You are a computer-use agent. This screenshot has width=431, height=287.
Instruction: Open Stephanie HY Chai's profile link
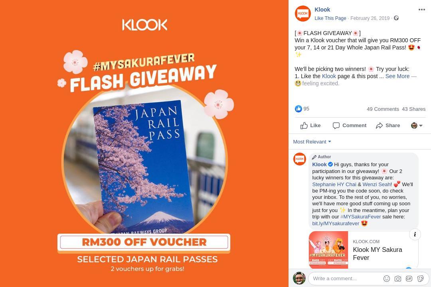(334, 184)
